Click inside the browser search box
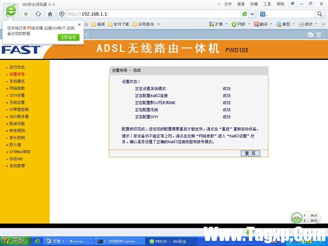 (292, 14)
